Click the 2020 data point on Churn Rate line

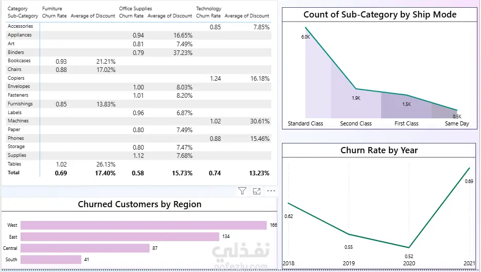(x=409, y=247)
